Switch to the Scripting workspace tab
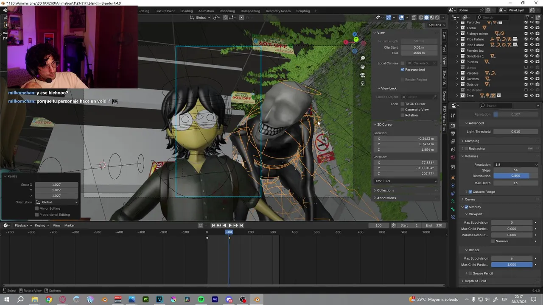Viewport: 543px width, 305px height. coord(303,11)
